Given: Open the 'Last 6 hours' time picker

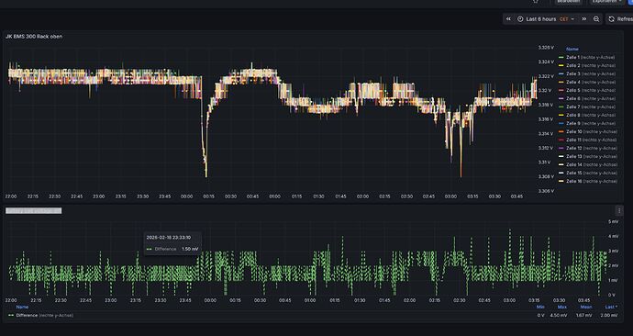Looking at the screenshot, I should [x=546, y=19].
